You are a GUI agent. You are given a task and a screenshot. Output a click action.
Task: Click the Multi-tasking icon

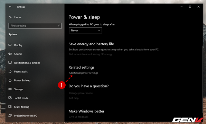coord(10,107)
